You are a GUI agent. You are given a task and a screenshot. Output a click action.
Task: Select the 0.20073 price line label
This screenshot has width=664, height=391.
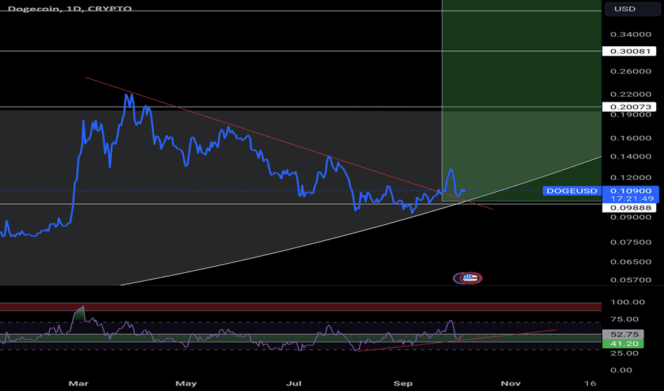[x=629, y=107]
